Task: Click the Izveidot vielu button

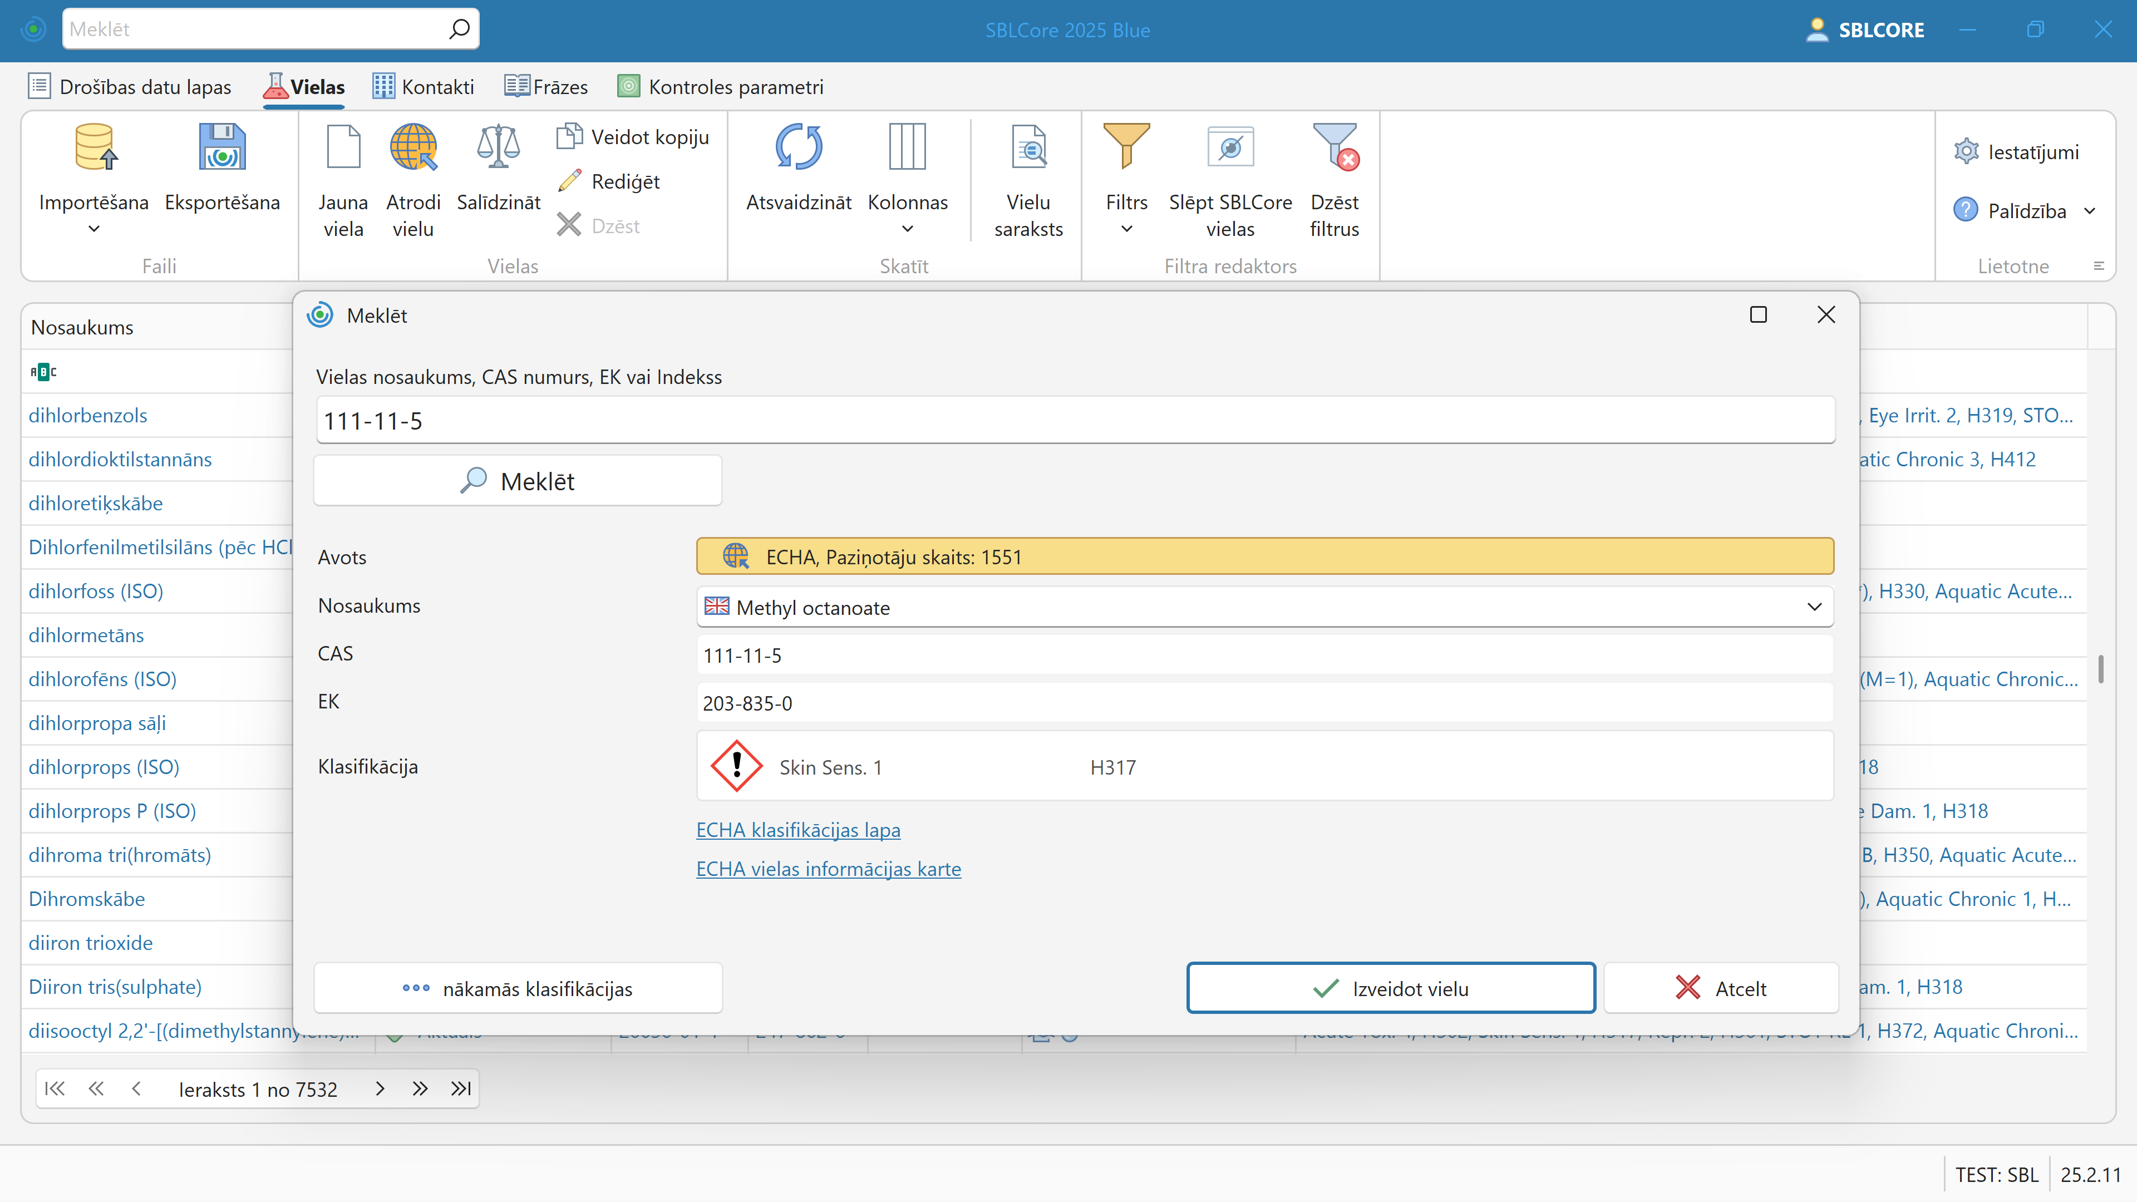Action: (x=1390, y=988)
